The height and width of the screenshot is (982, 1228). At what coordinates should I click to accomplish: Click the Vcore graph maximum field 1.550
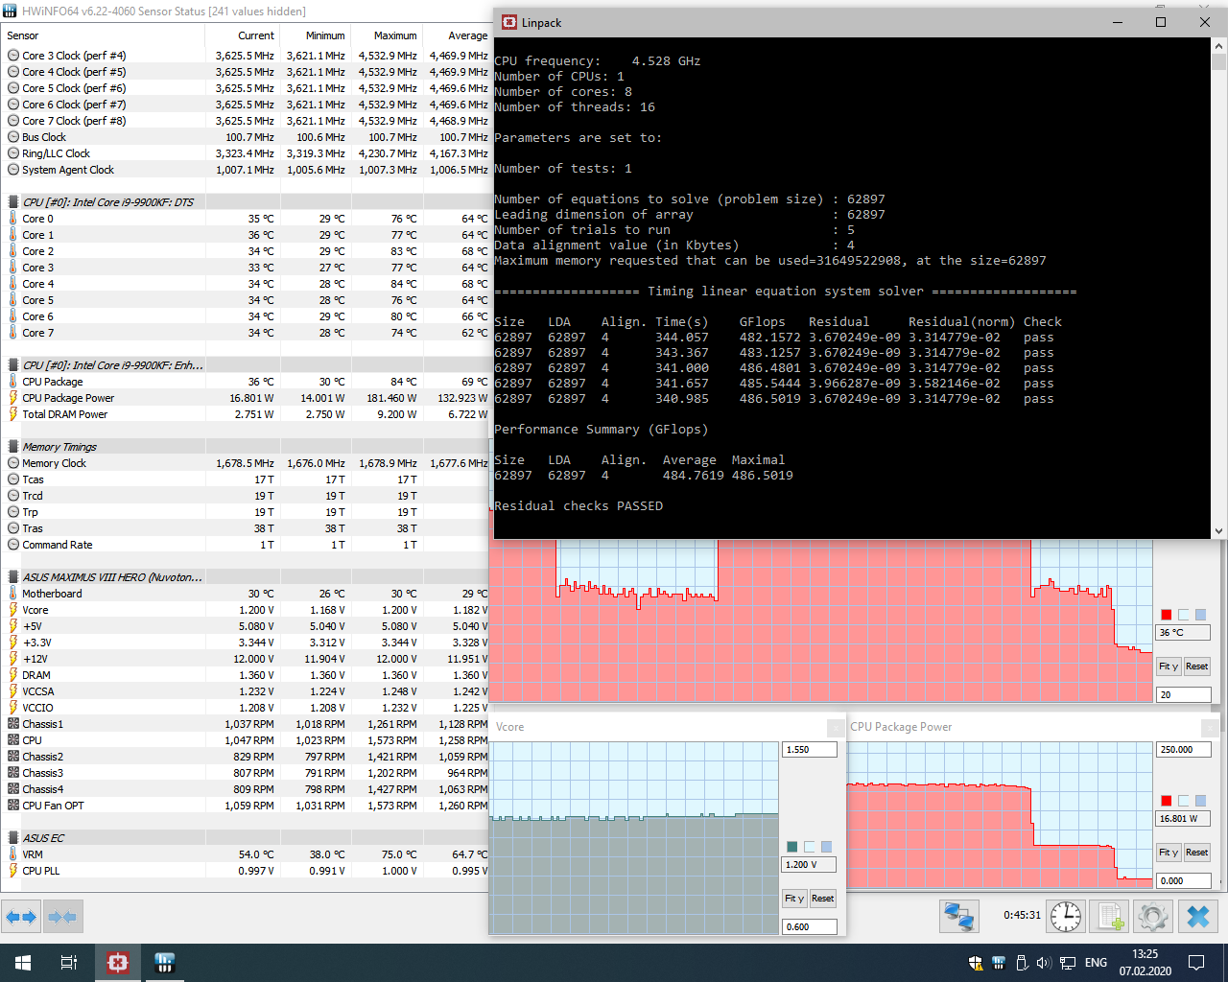point(810,750)
